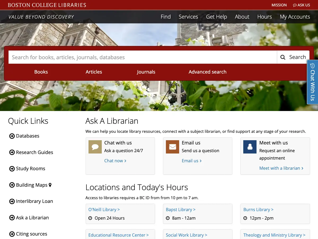
Task: Open the Find menu
Action: coord(166,17)
